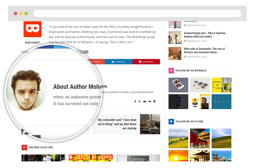Open the soccer player related post thumbnail

[43, 158]
